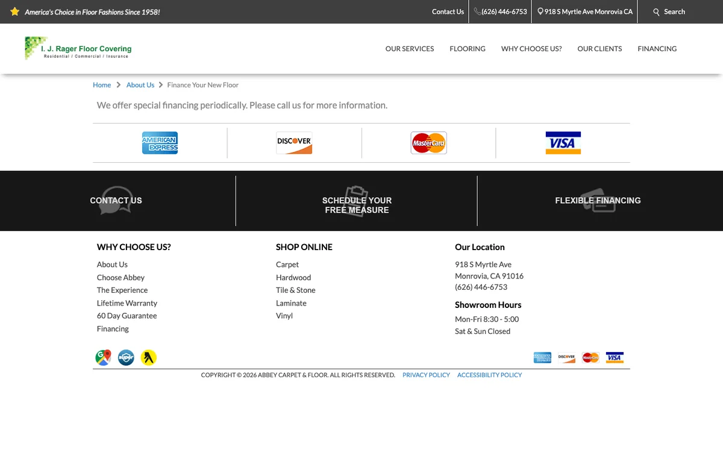Click the SHOP ONLINE footer heading
This screenshot has width=723, height=452.
(304, 247)
